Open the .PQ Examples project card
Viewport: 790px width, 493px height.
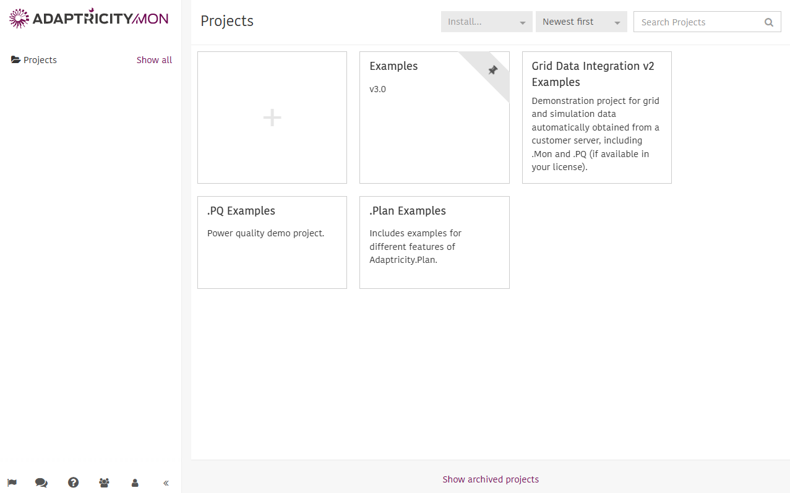point(272,242)
